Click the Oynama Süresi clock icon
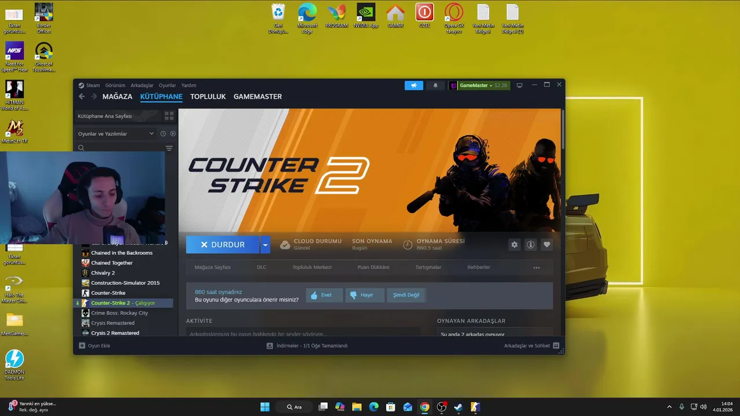This screenshot has width=740, height=416. point(408,245)
